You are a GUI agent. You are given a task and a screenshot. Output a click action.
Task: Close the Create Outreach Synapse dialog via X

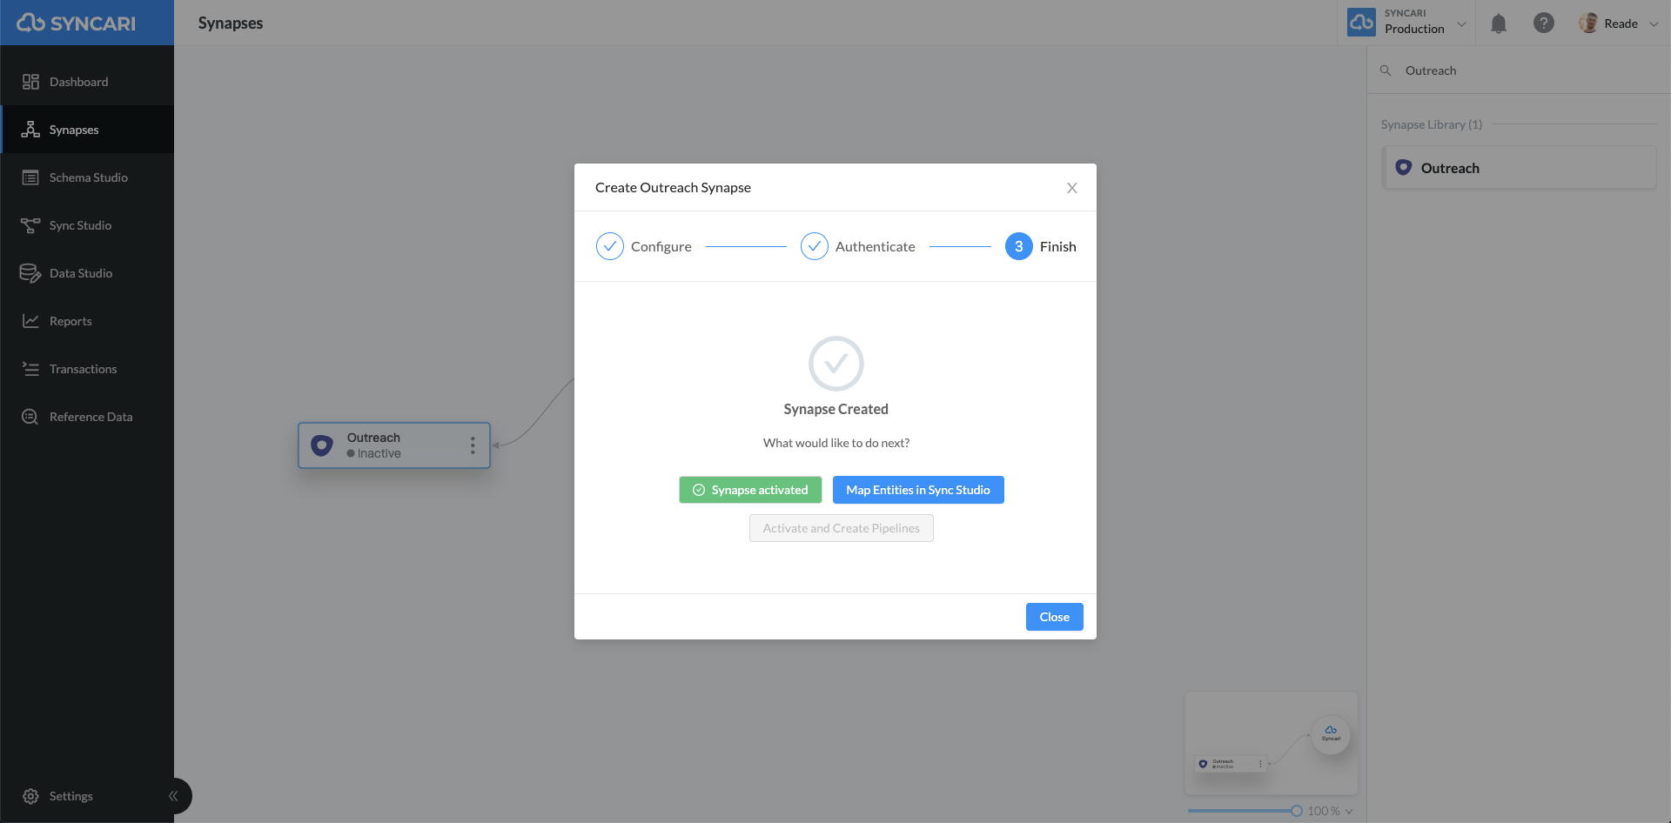click(x=1072, y=188)
